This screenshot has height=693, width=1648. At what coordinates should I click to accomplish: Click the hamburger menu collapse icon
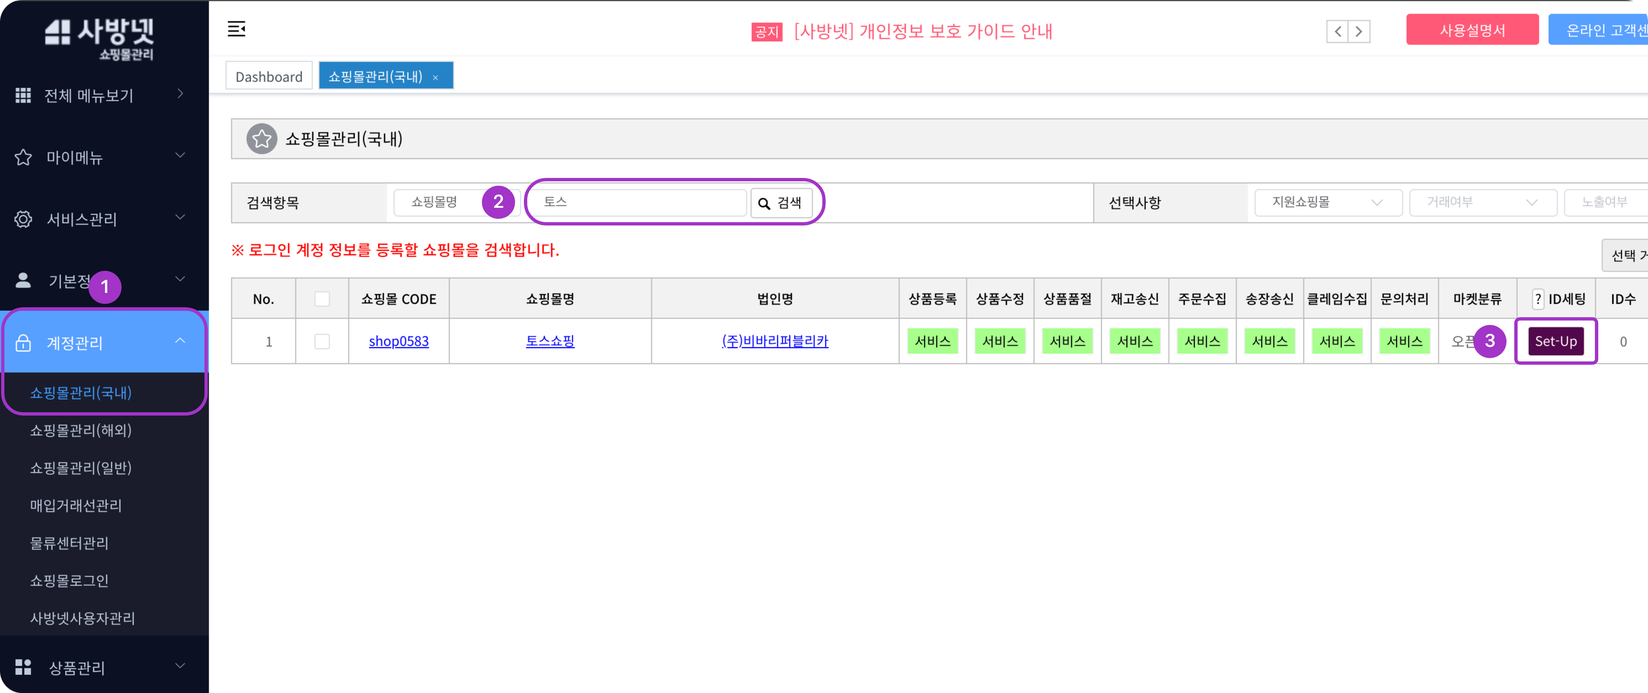pos(236,29)
